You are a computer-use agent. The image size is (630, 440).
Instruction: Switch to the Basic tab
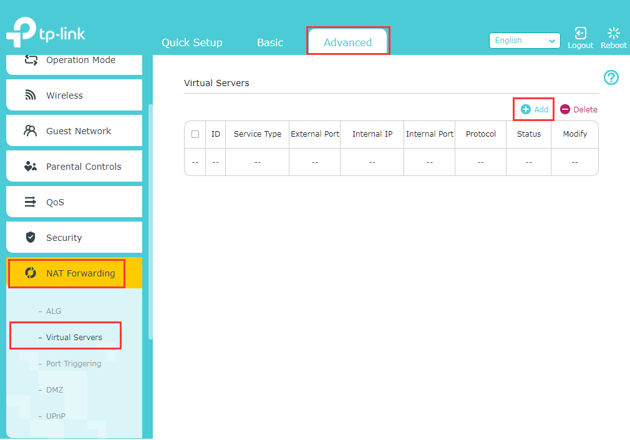click(269, 42)
